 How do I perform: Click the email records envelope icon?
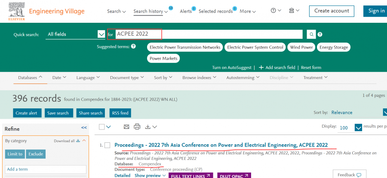[x=126, y=127]
